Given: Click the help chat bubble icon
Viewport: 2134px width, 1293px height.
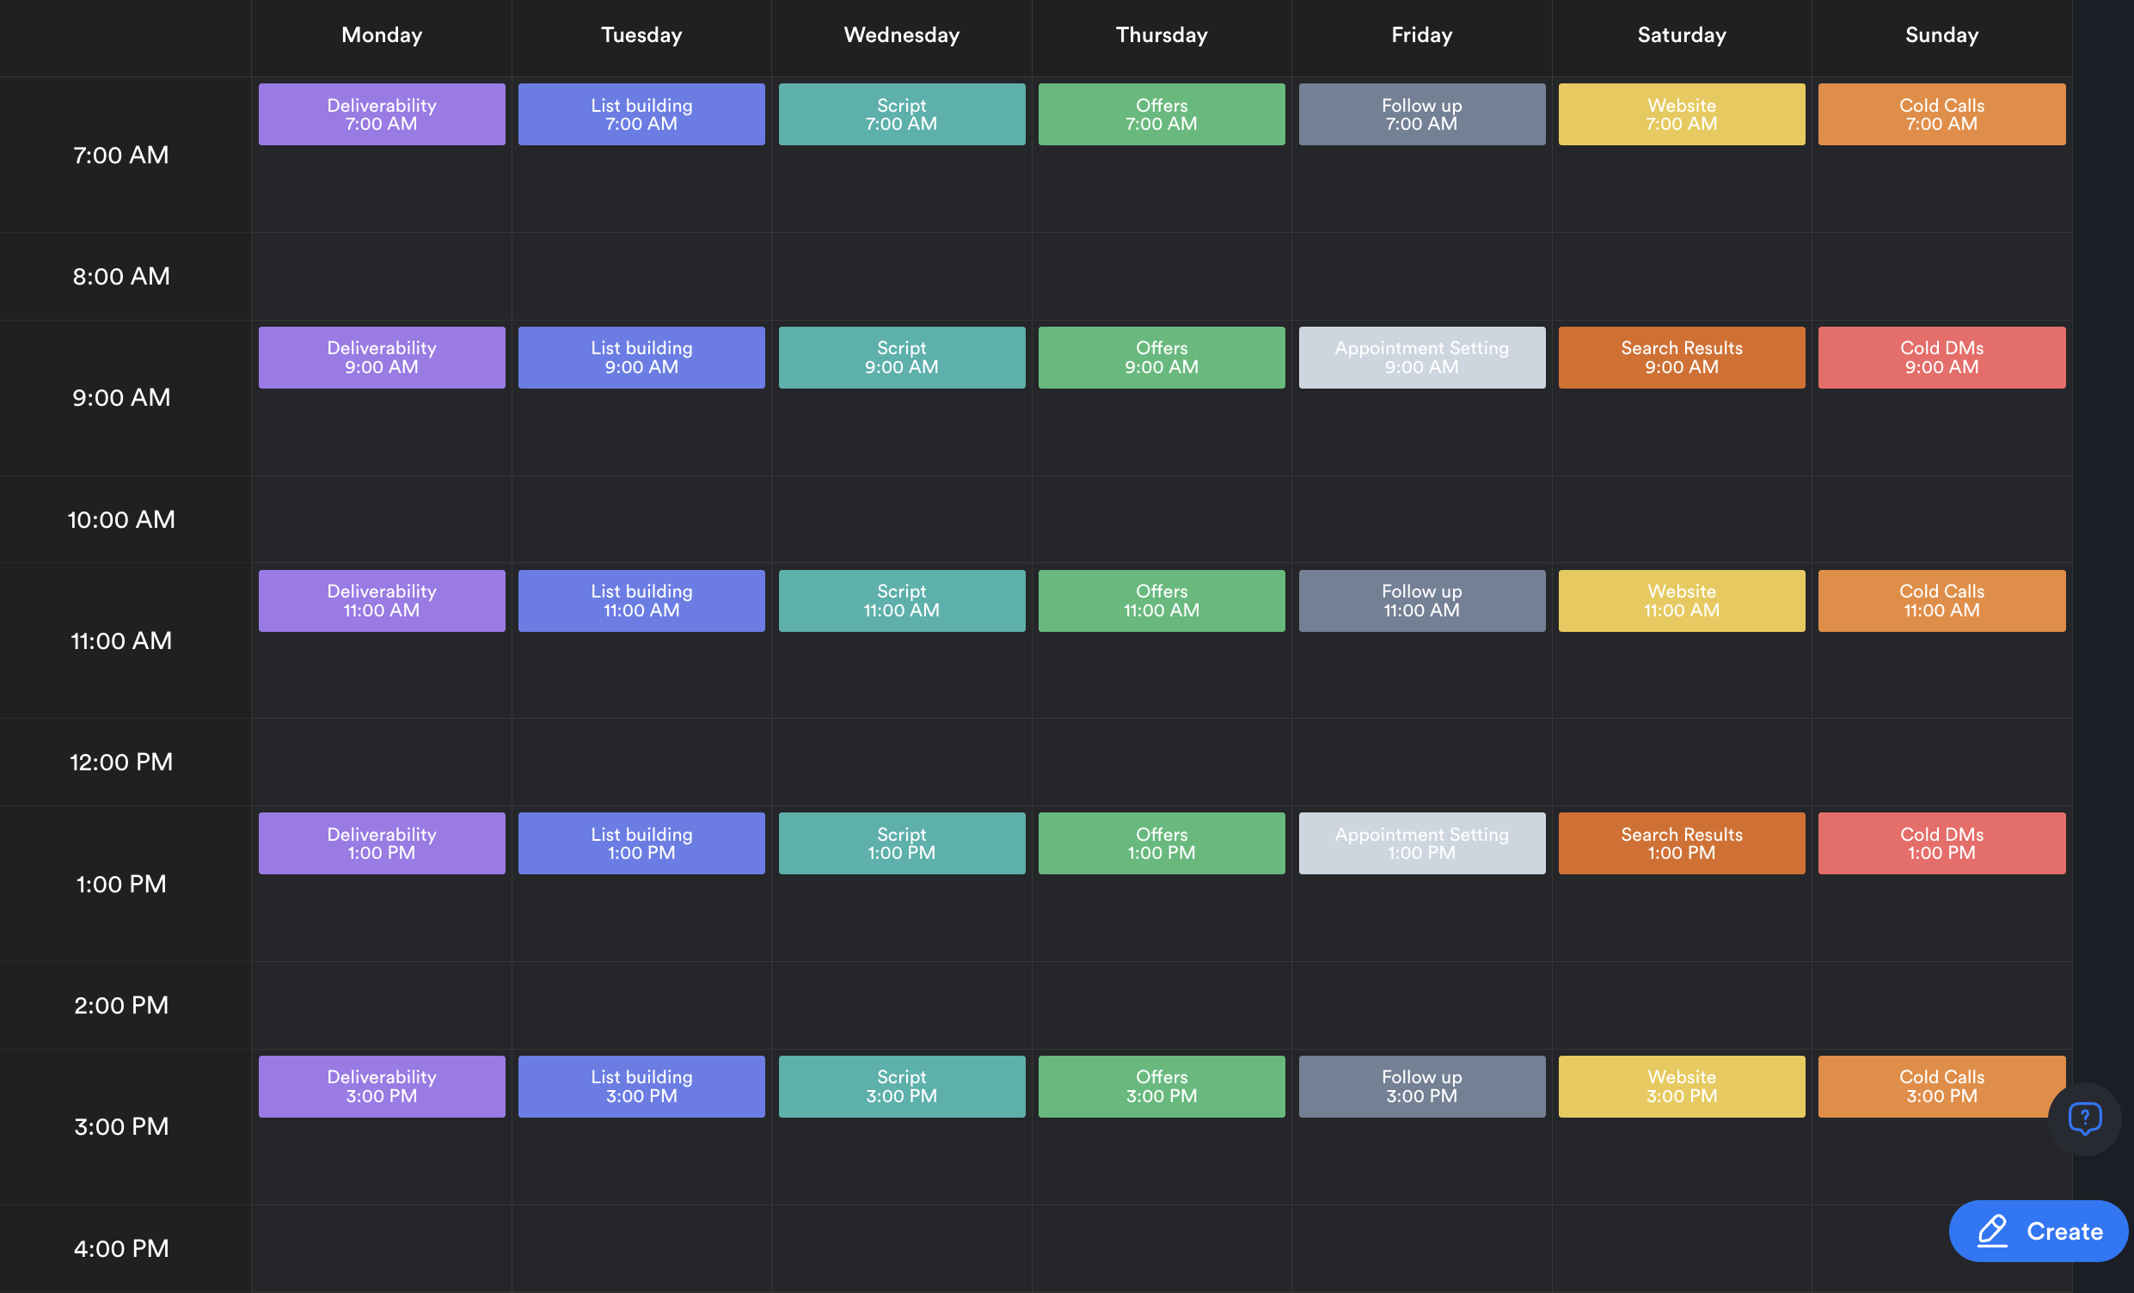Looking at the screenshot, I should tap(2084, 1118).
